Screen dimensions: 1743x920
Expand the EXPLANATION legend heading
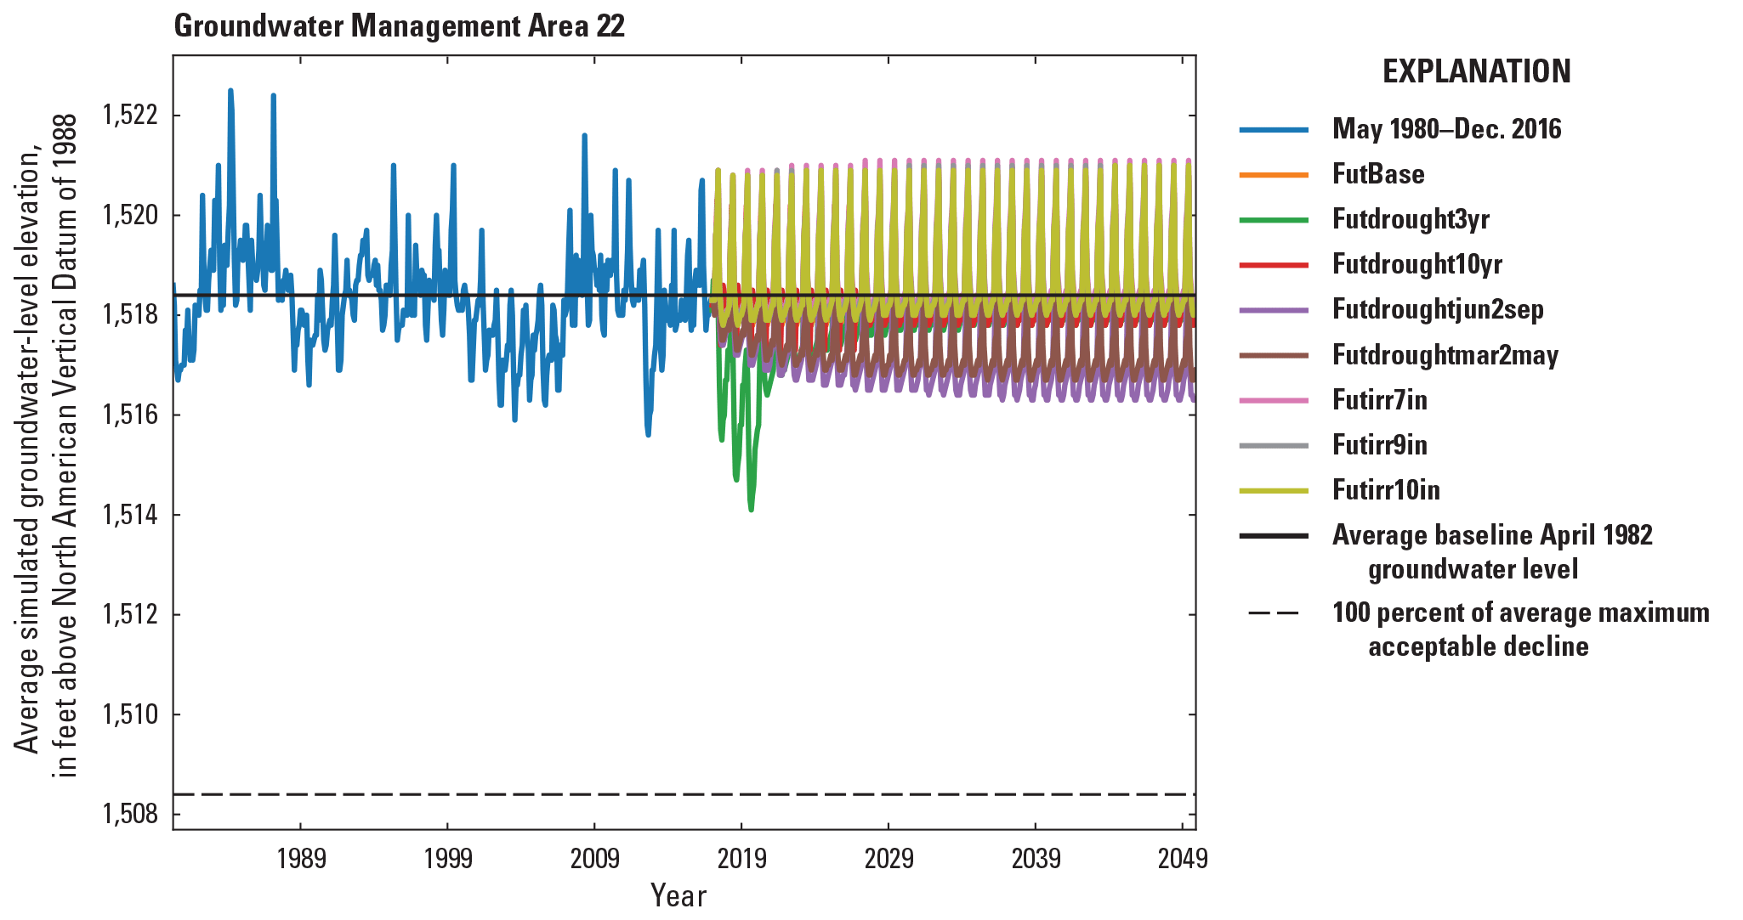tap(1475, 72)
